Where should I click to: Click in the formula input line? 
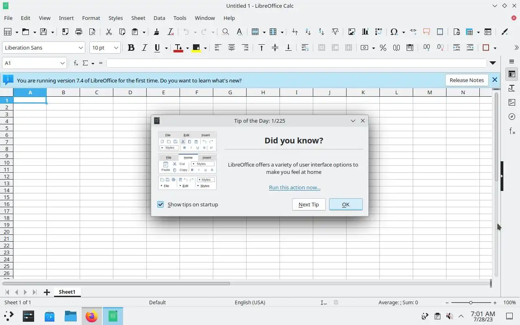click(296, 63)
